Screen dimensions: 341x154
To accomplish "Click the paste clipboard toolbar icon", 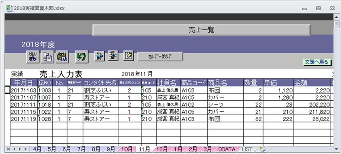I will (x=62, y=57).
